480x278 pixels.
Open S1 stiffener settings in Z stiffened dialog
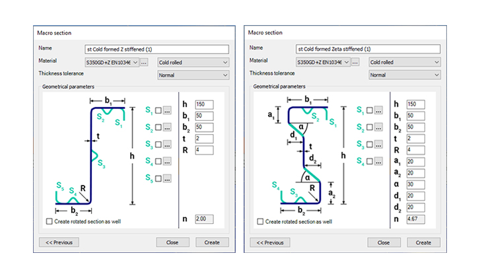167,110
